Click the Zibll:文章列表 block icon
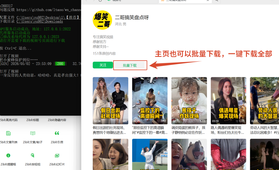This screenshot has height=170, width=279. click(x=8, y=133)
